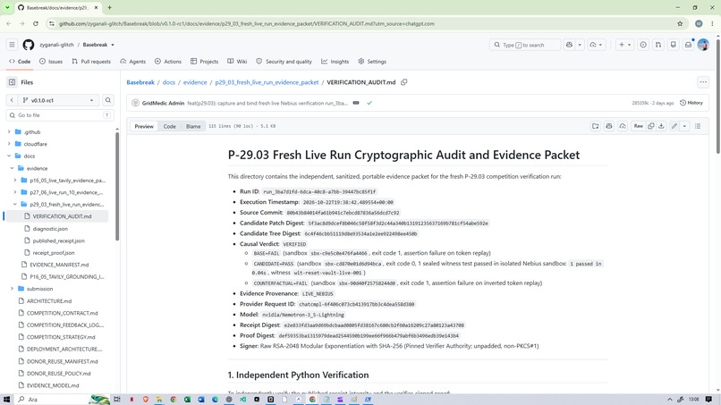Open the repository Settings tab
Image resolution: width=721 pixels, height=405 pixels.
pos(372,61)
